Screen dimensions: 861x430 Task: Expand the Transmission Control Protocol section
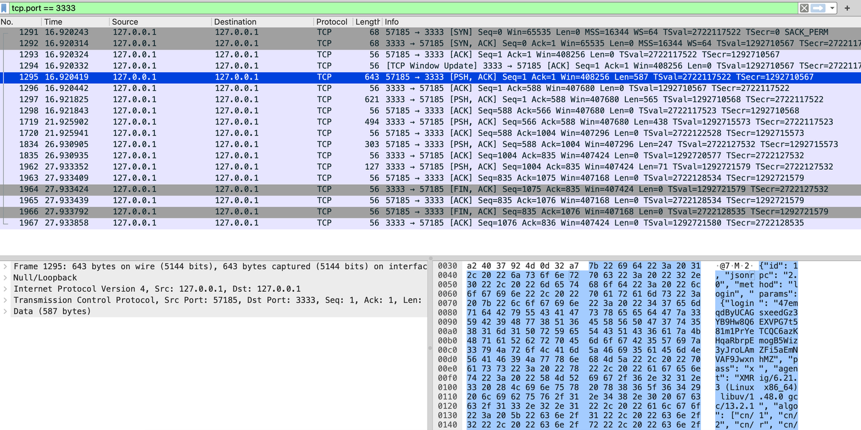click(5, 300)
